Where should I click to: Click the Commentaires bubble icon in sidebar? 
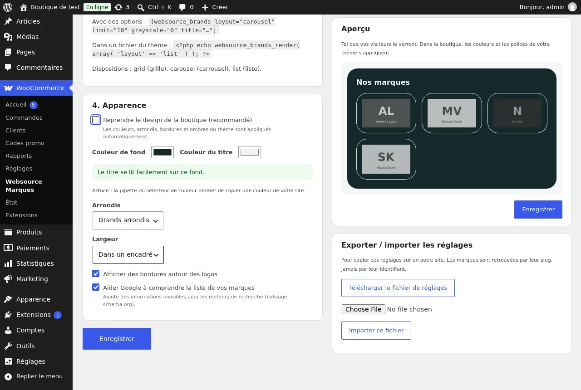[x=8, y=68]
